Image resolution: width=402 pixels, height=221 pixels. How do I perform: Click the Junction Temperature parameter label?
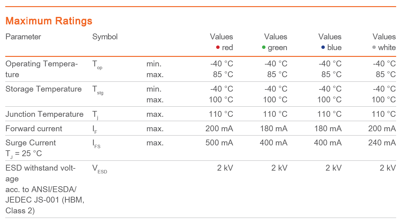tap(45, 114)
